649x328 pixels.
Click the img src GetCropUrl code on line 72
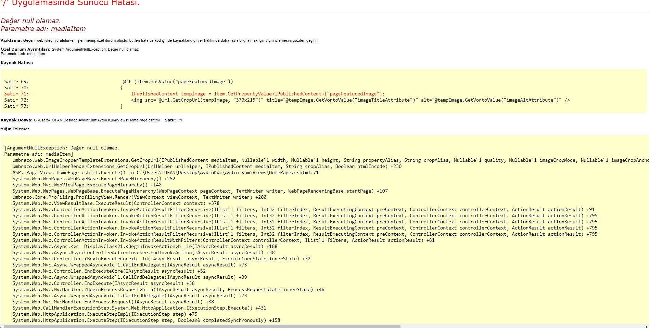click(350, 100)
